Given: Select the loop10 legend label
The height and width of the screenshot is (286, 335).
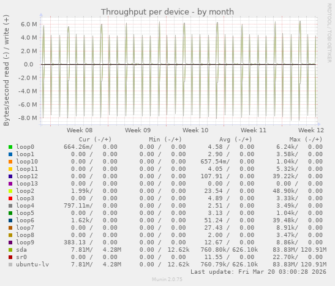Looking at the screenshot, I should coord(27,162).
